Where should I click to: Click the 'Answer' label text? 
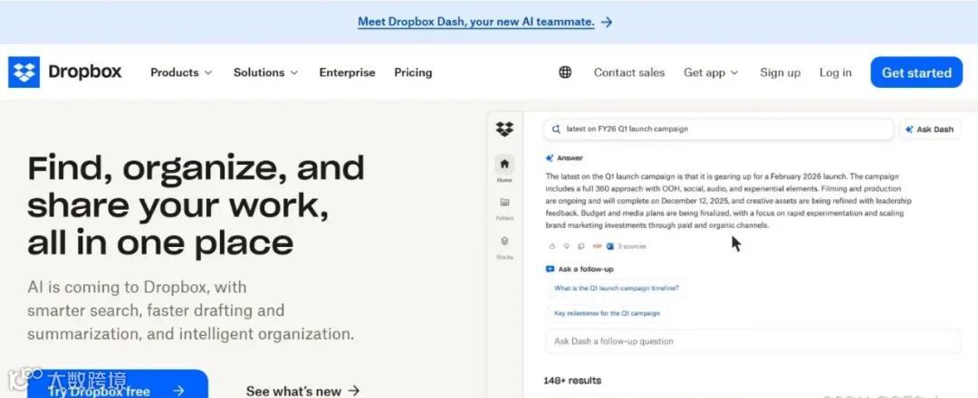click(x=570, y=158)
